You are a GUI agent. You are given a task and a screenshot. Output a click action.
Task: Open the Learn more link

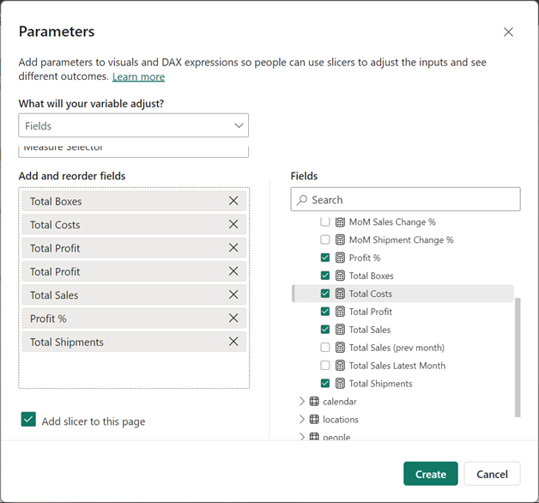pyautogui.click(x=138, y=76)
